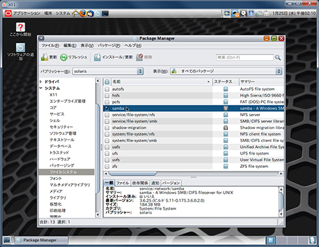Screen dimensions: 319x247
Task: Open the trash icon in bottom panel
Action: [x=312, y=240]
